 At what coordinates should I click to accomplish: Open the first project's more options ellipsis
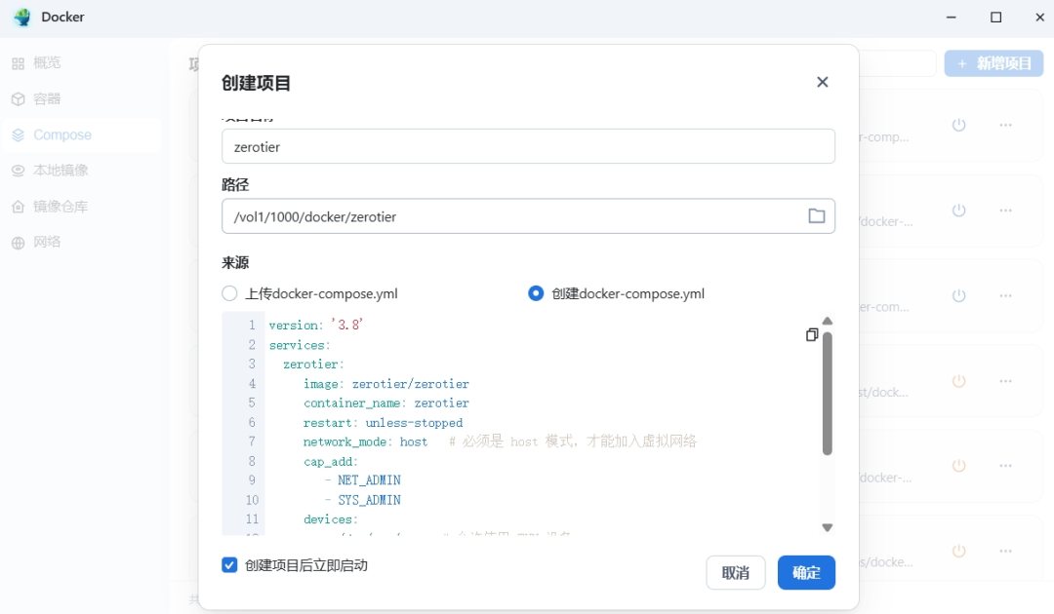point(1005,126)
